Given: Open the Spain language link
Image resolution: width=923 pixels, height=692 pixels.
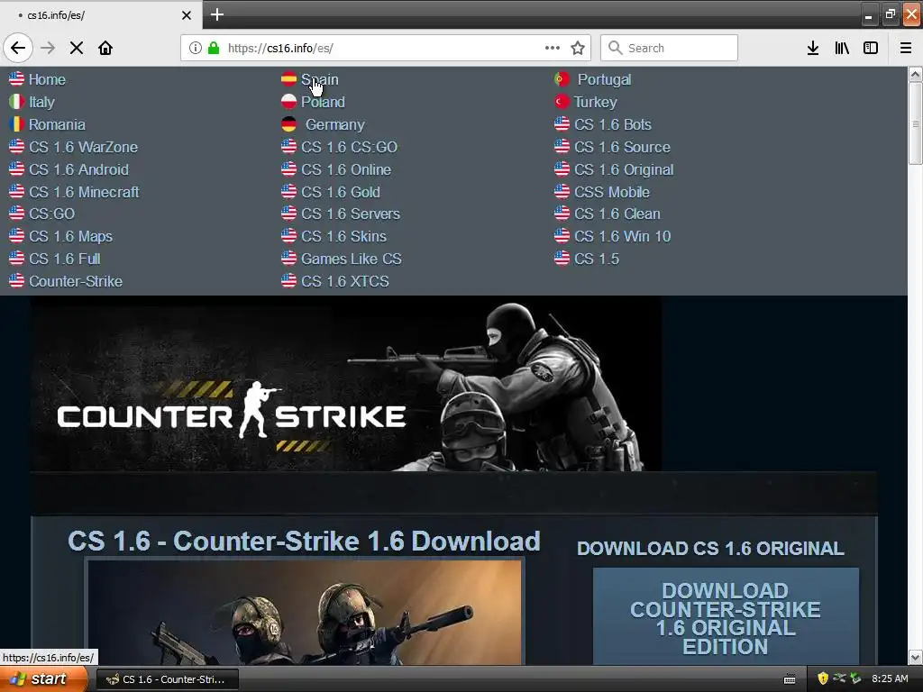Looking at the screenshot, I should 320,79.
